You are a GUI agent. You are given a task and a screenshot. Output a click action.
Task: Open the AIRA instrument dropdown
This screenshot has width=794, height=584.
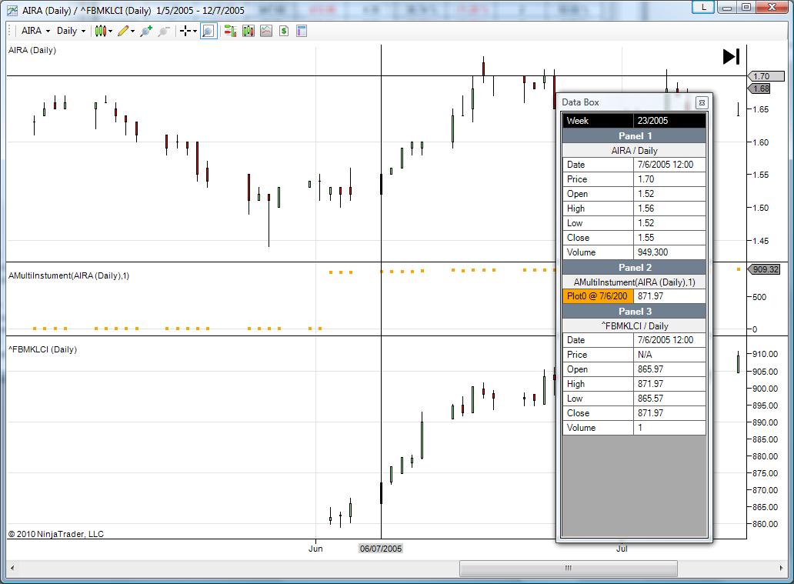coord(35,31)
